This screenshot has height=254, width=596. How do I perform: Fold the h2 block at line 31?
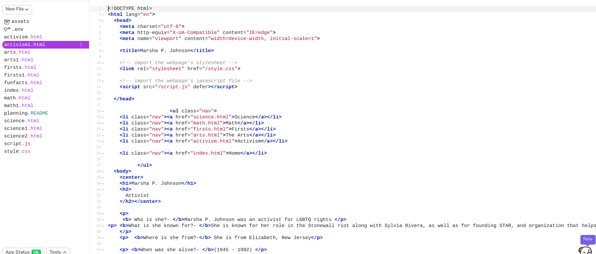click(x=103, y=190)
